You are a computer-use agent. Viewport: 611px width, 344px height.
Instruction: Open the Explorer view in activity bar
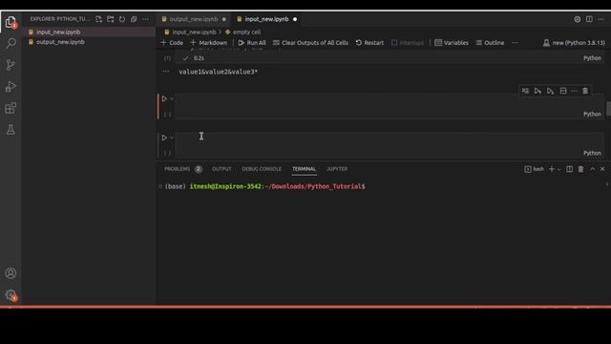[11, 22]
